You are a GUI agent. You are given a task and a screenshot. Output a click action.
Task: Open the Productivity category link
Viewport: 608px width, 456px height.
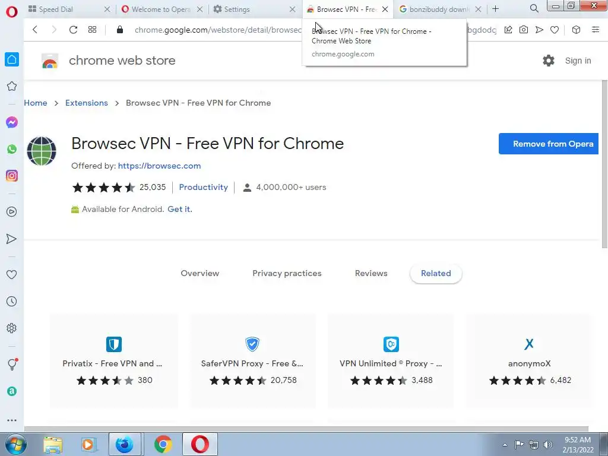[x=203, y=187]
